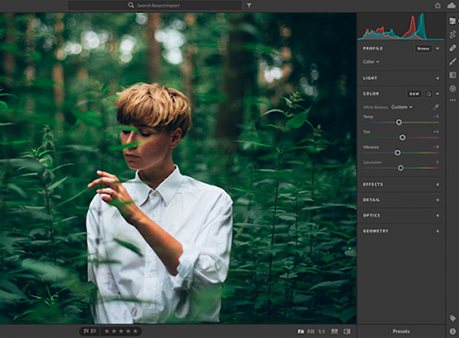Toggle the color mixer circle icon
The height and width of the screenshot is (338, 459).
click(x=429, y=94)
